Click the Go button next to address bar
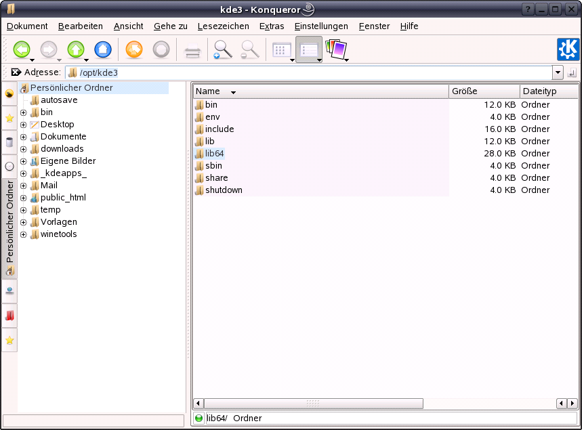This screenshot has width=582, height=430. tap(572, 72)
